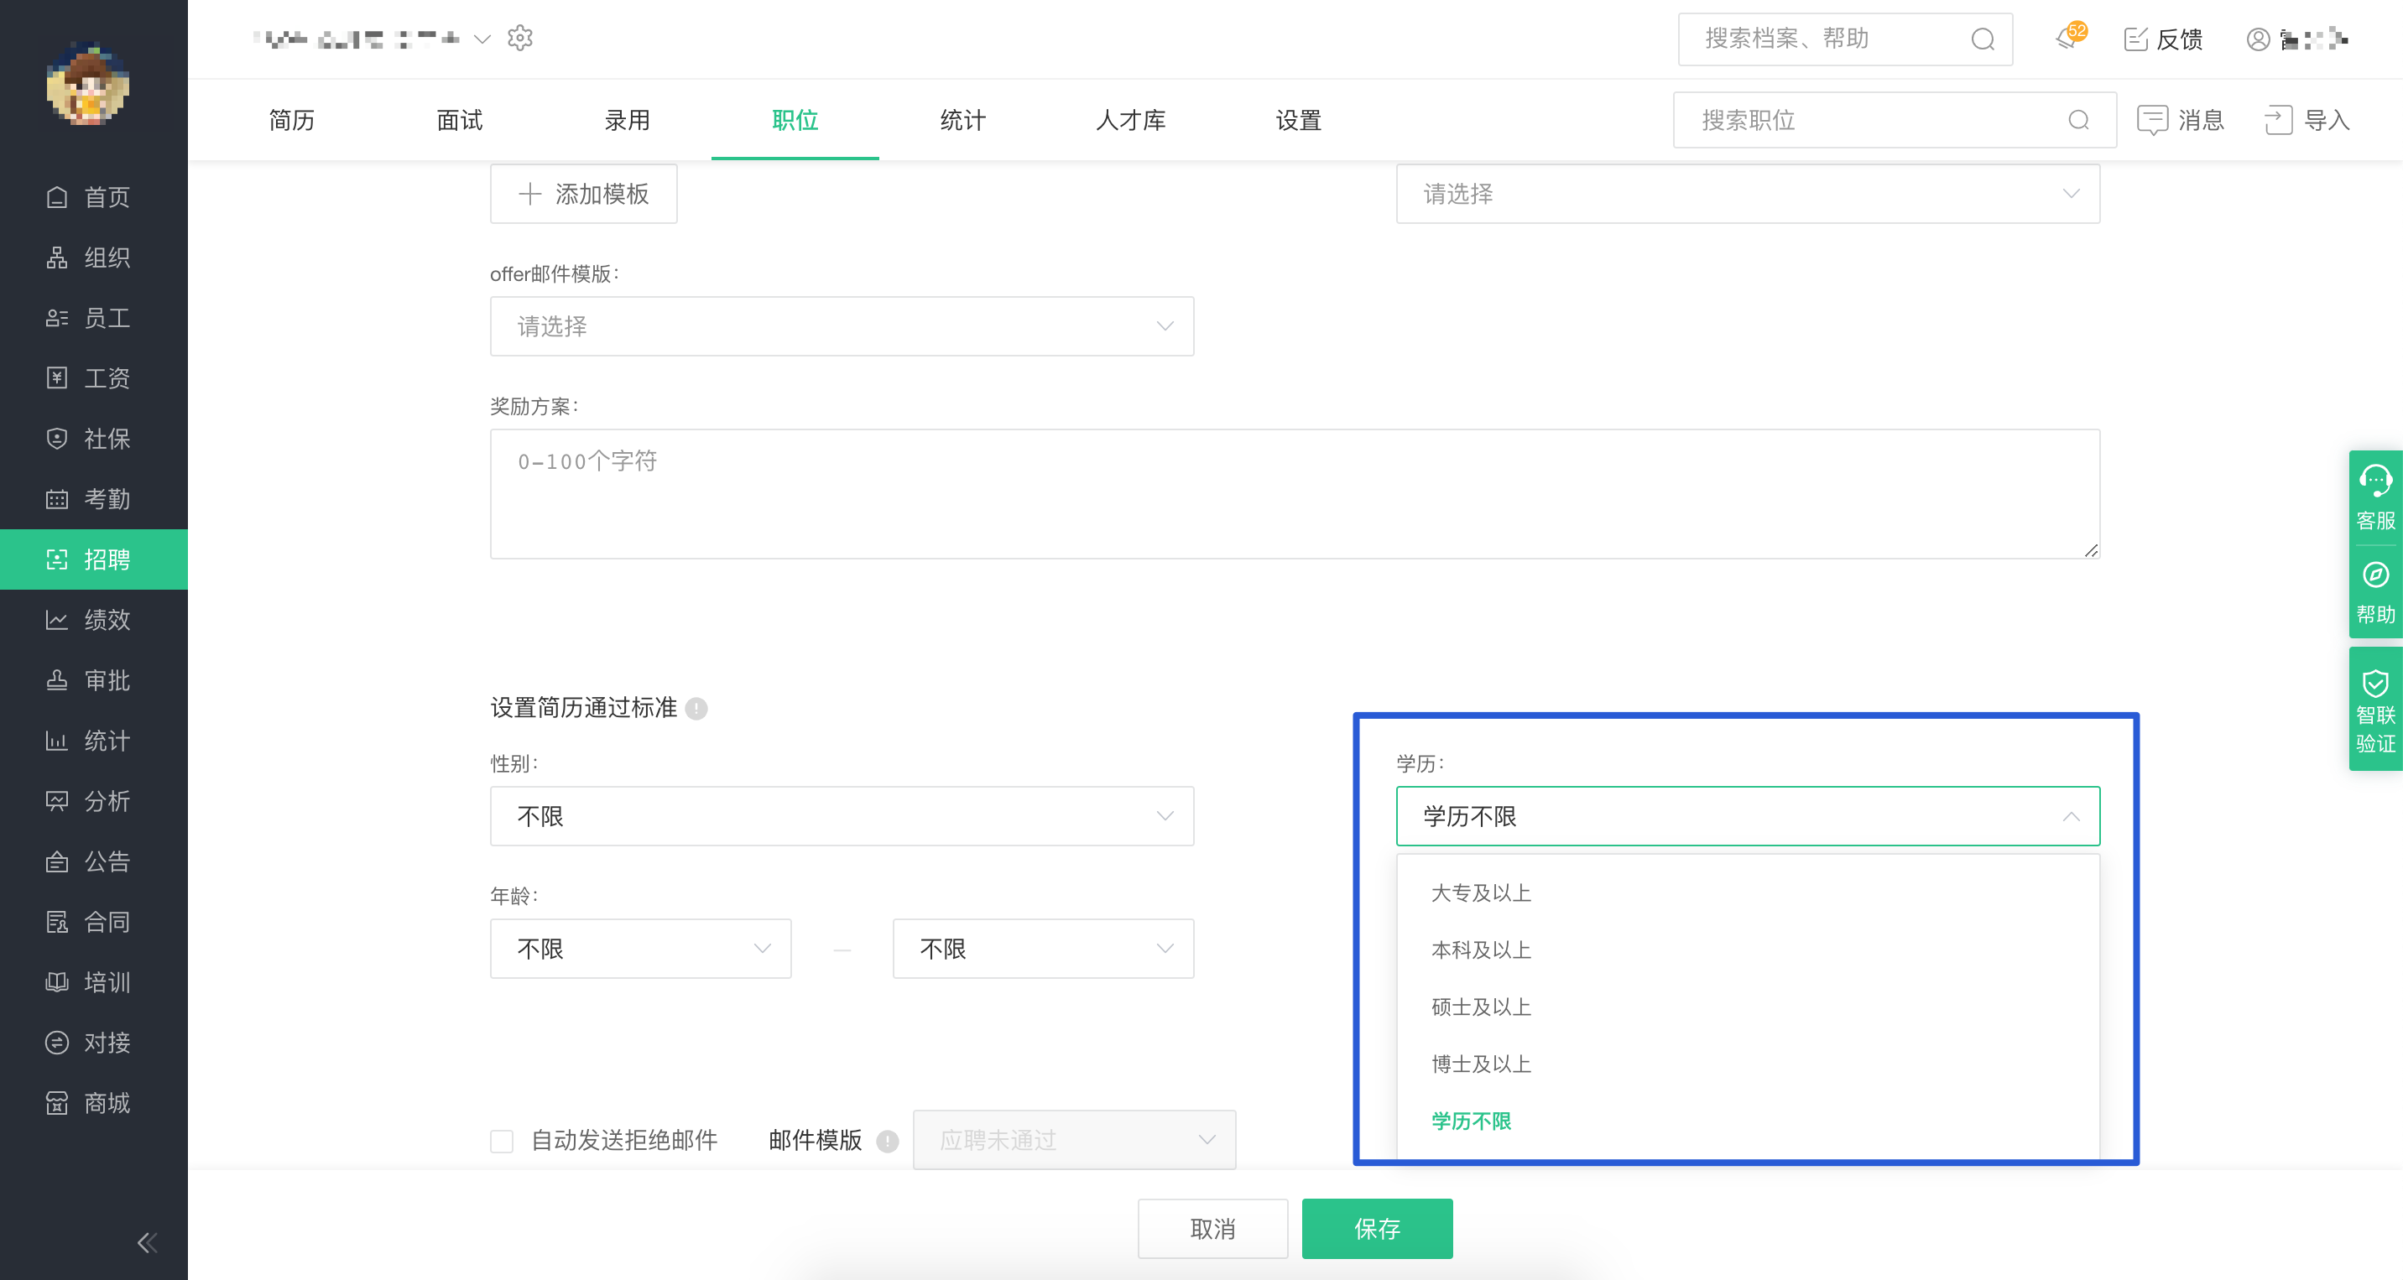Open maximum 年龄 dropdown
Image resolution: width=2403 pixels, height=1280 pixels.
[1043, 949]
